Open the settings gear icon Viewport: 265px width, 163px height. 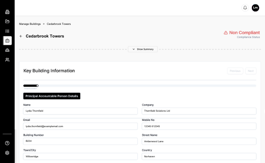7,153
